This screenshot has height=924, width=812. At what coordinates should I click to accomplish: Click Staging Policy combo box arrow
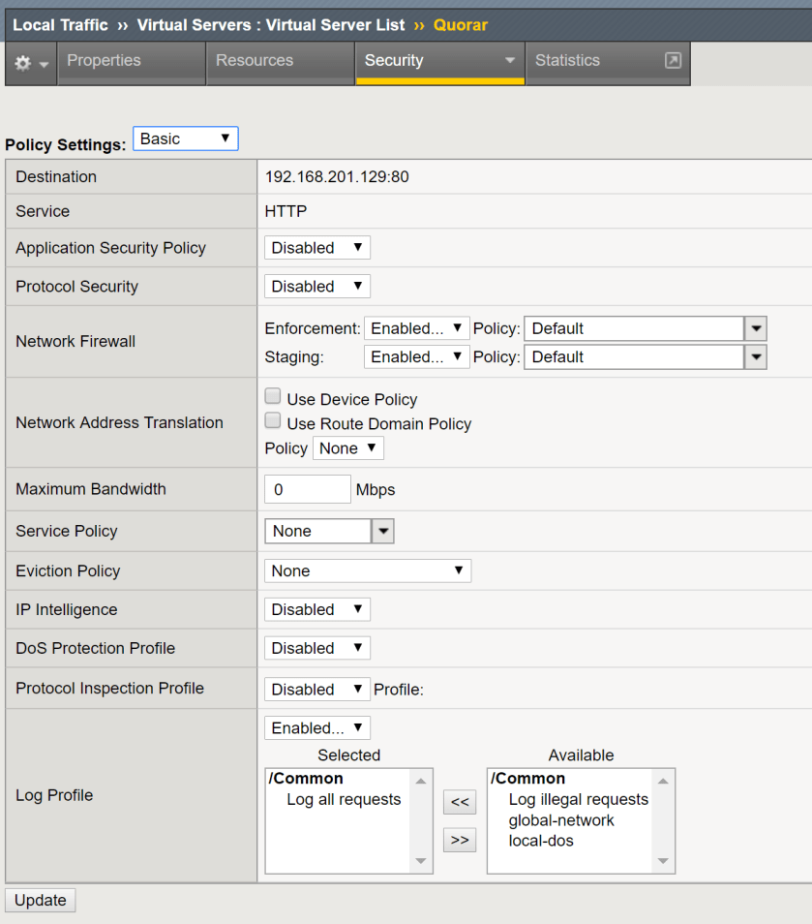756,357
